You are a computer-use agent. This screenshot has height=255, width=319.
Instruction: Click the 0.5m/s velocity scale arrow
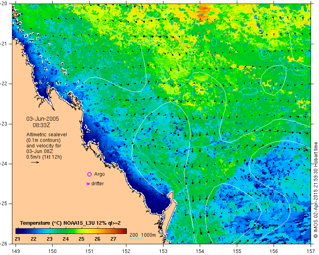pos(35,162)
